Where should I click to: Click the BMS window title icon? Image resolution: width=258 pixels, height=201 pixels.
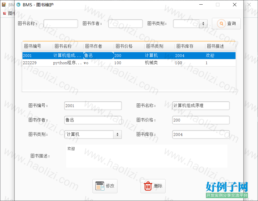[x=19, y=5]
